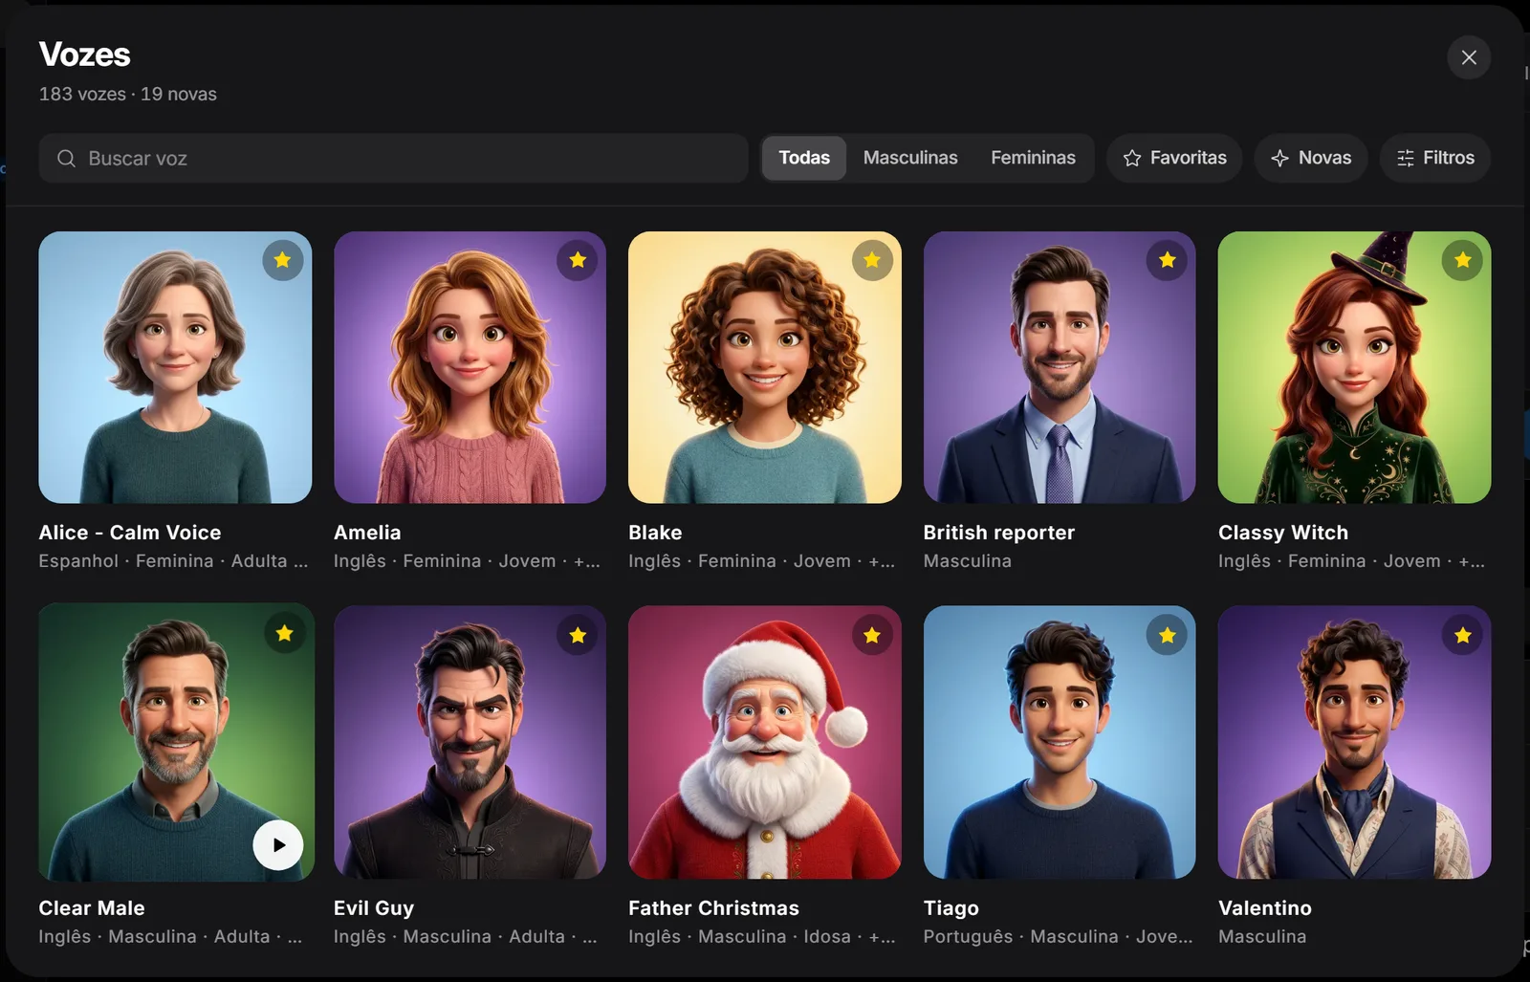Click the Evil Guy name
Screen dimensions: 1530x982
coord(374,908)
